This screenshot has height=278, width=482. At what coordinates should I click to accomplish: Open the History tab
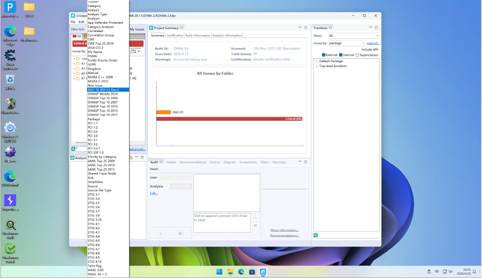click(x=215, y=162)
